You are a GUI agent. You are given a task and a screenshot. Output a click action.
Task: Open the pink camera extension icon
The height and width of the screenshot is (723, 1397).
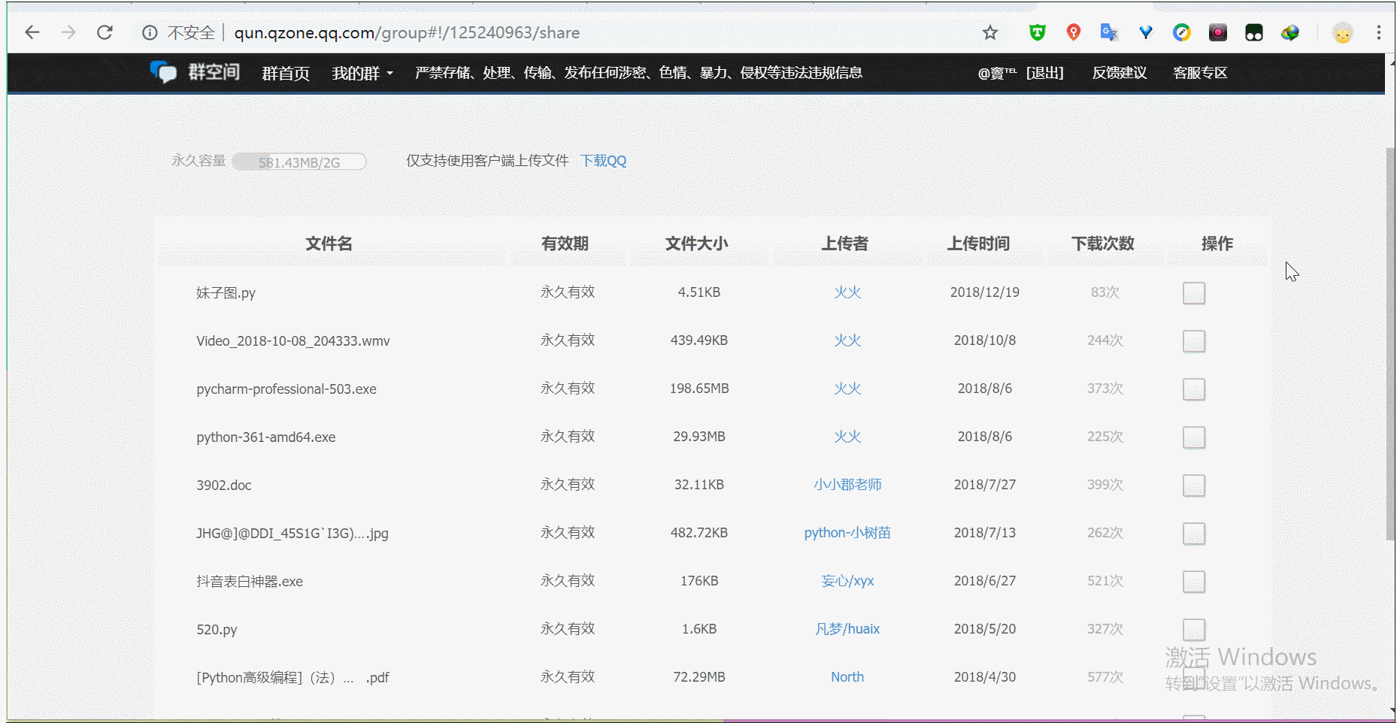[1218, 32]
